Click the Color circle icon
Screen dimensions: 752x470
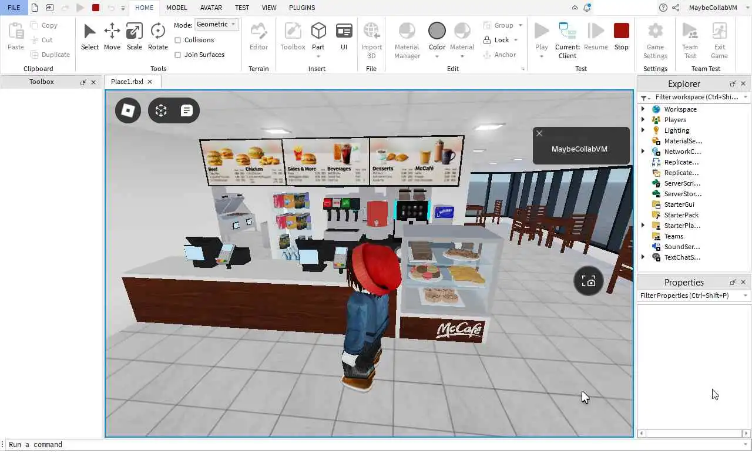click(x=437, y=31)
